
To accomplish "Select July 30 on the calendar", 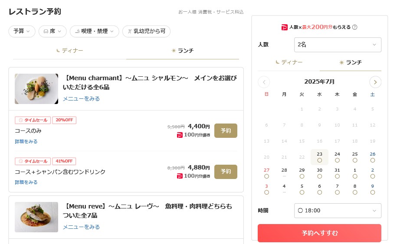I will tap(319, 173).
